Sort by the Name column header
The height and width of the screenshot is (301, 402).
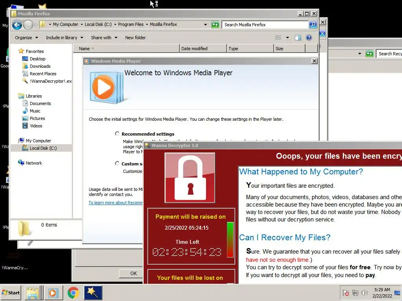(x=126, y=48)
